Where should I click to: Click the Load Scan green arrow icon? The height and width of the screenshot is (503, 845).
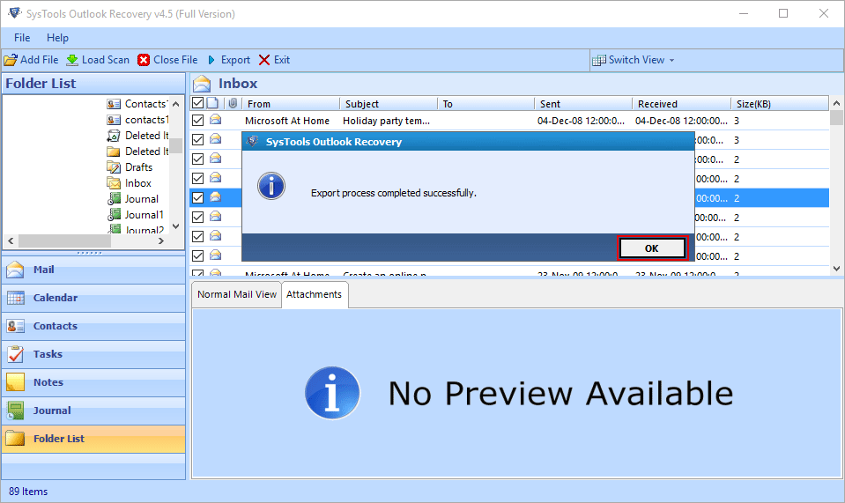pyautogui.click(x=72, y=60)
